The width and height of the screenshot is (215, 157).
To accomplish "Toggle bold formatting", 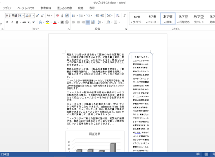I will [7, 22].
